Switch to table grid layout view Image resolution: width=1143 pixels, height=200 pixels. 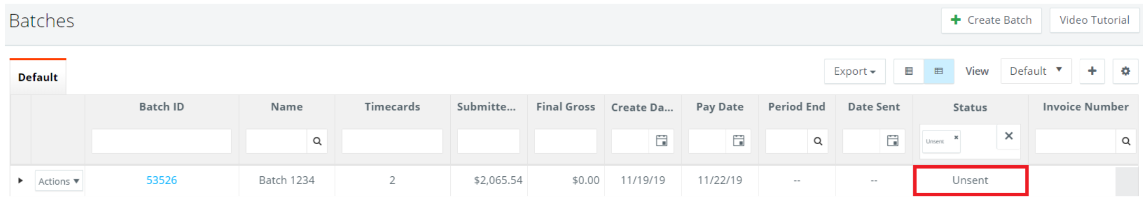click(938, 71)
